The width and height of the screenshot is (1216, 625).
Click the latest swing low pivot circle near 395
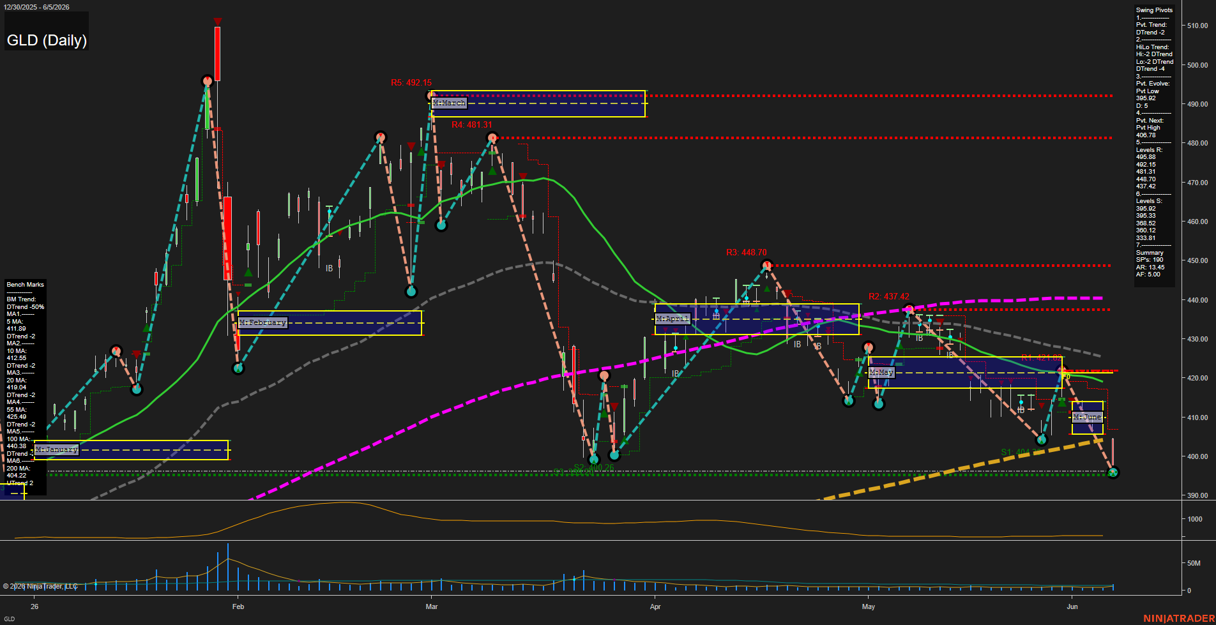[1113, 472]
